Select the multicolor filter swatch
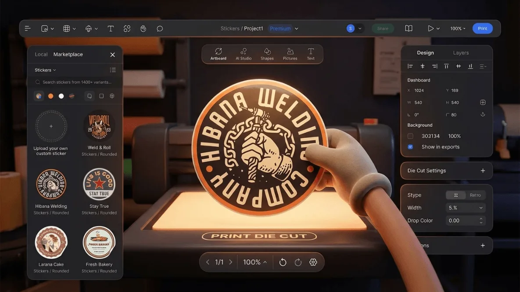Screen dimensions: 520x292 (x=39, y=96)
